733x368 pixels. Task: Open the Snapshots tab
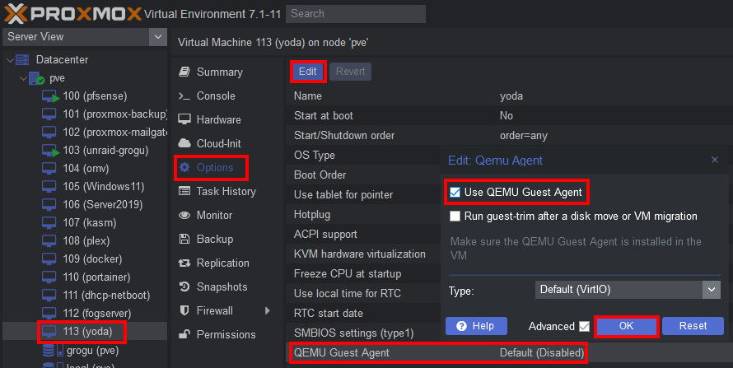(222, 286)
